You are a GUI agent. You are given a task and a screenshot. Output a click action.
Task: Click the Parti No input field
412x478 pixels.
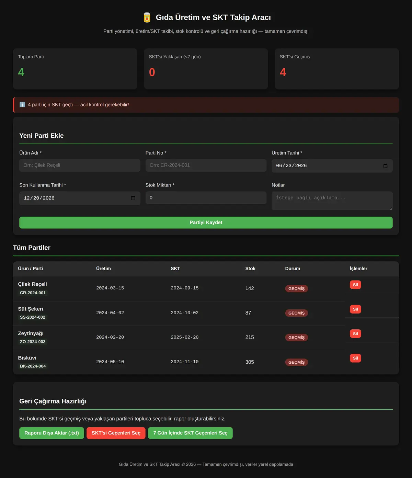(206, 165)
